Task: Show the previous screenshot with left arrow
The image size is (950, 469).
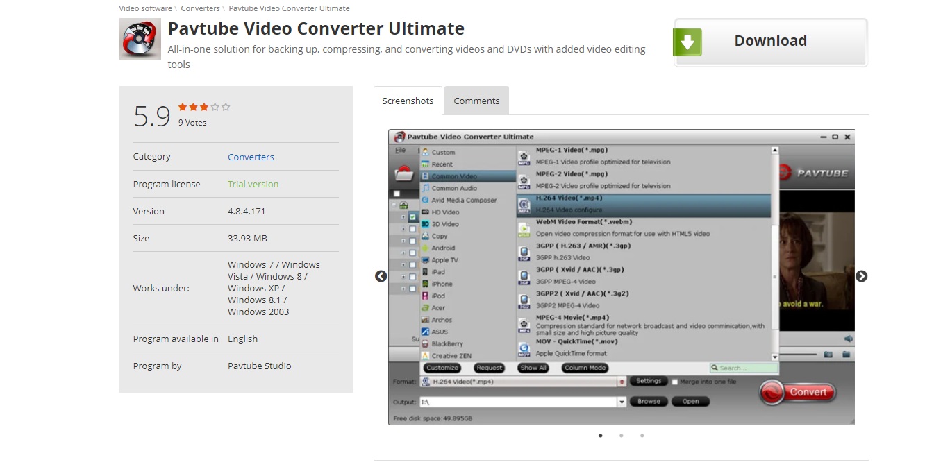Action: [381, 276]
